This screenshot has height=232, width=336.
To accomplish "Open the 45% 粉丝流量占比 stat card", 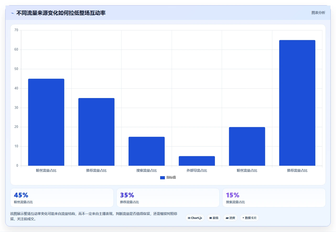I will (62, 198).
